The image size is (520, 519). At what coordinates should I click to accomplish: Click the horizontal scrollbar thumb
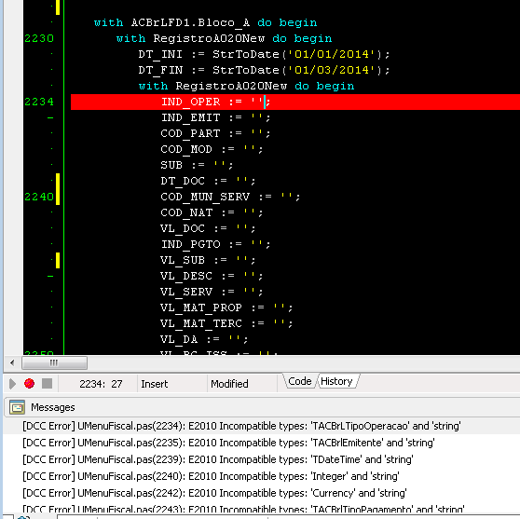pyautogui.click(x=54, y=362)
